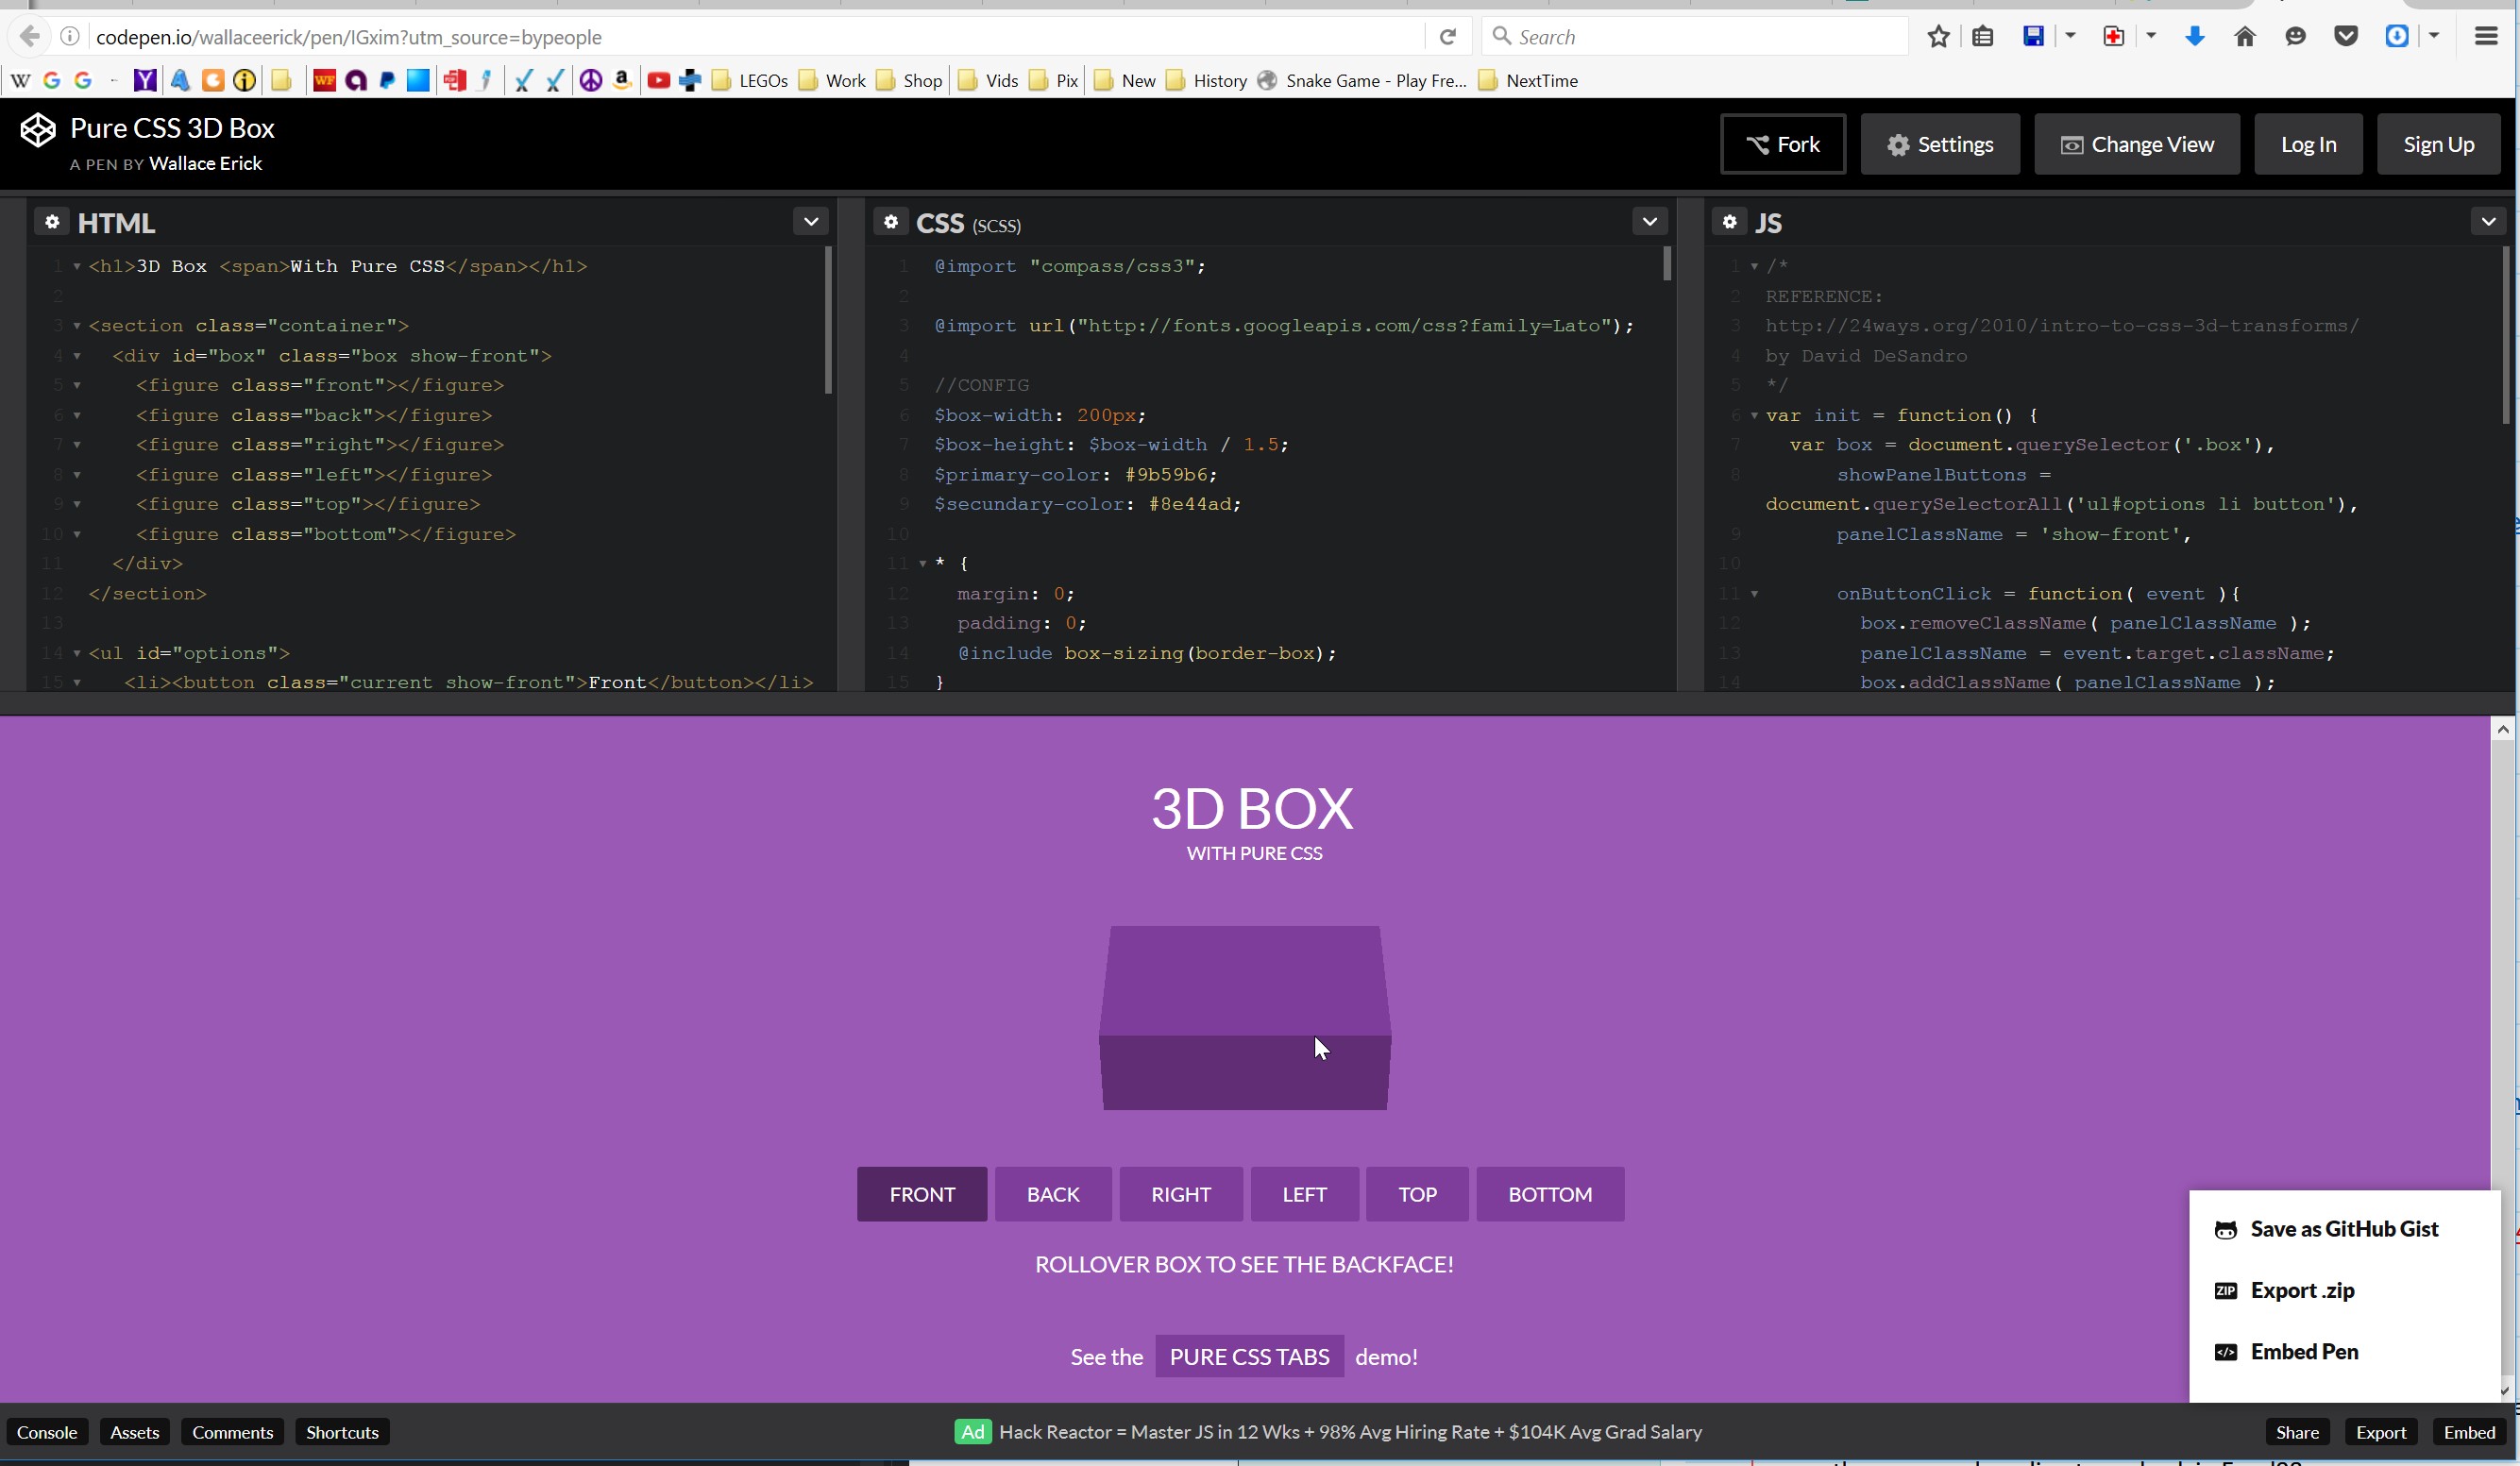The width and height of the screenshot is (2520, 1466).
Task: Show the BACK face of box
Action: (x=1052, y=1194)
